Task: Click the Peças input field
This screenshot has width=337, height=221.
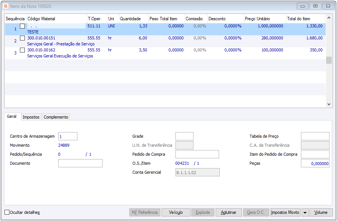Action: 315,163
